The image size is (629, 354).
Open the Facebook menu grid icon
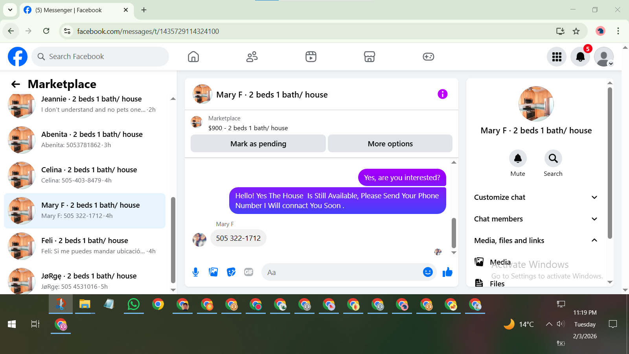[557, 57]
